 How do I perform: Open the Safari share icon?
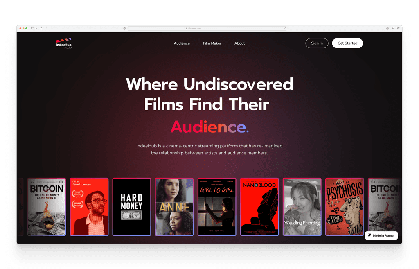(x=387, y=28)
